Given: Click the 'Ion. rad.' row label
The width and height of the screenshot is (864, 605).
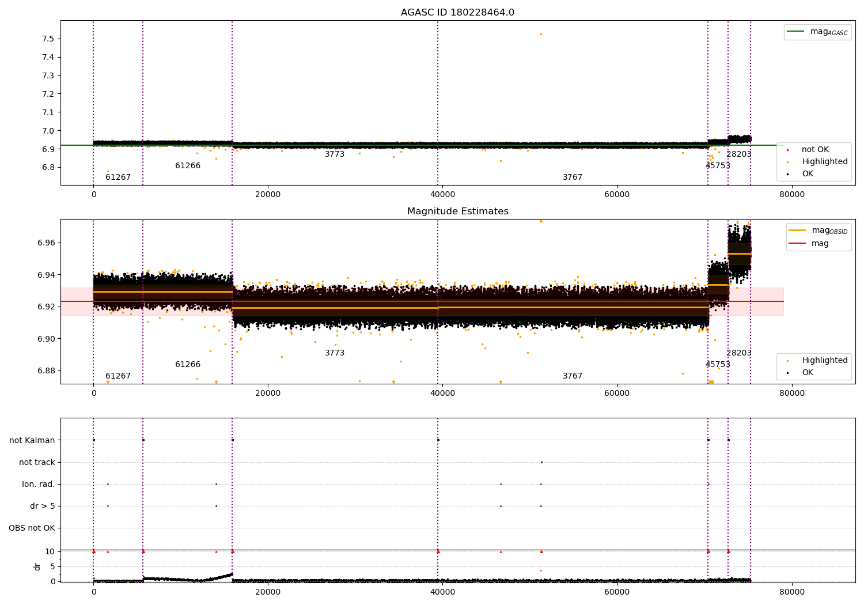Looking at the screenshot, I should pyautogui.click(x=39, y=485).
